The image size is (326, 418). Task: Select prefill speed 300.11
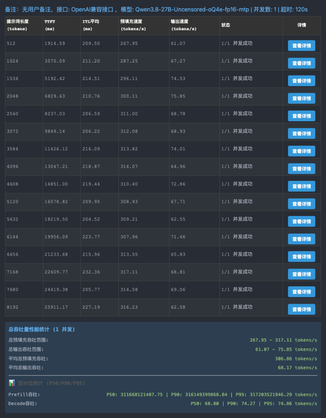coord(129,96)
